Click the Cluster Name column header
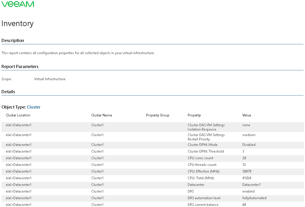Screen dimensions: 305x207 [101, 115]
